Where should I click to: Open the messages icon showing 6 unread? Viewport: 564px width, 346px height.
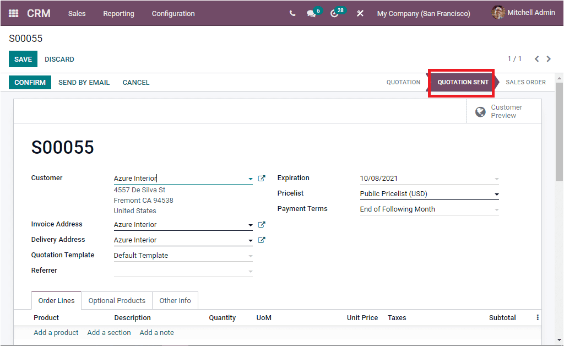point(312,13)
